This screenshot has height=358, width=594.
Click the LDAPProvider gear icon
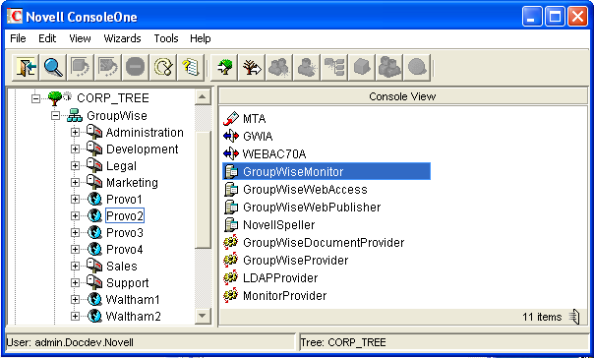click(231, 277)
